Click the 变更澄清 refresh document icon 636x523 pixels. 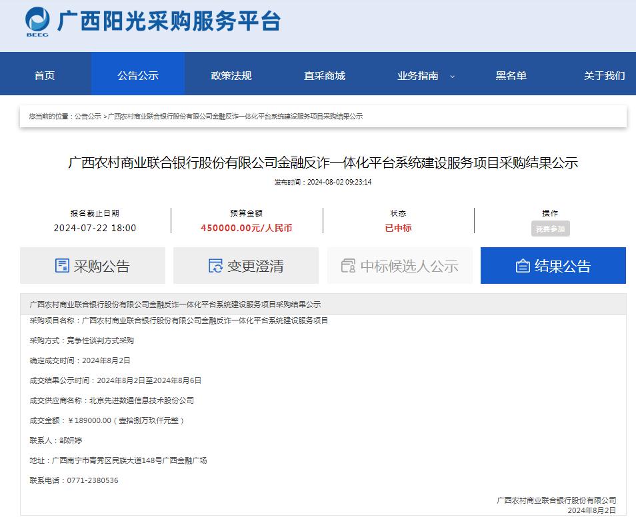(215, 266)
